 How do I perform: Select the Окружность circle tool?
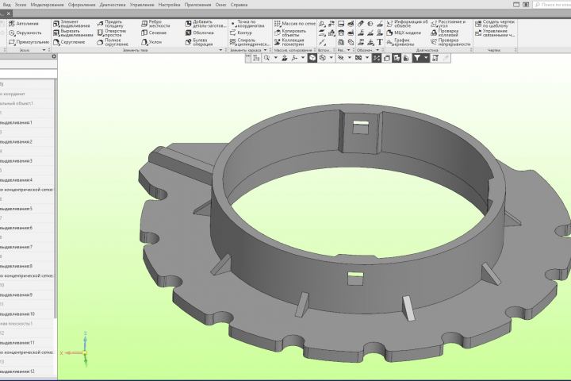point(25,33)
